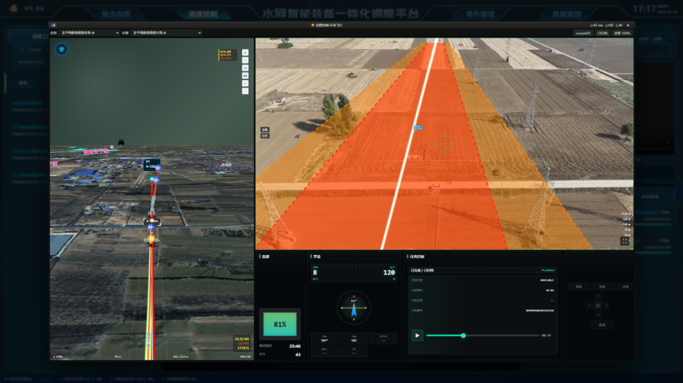The height and width of the screenshot is (383, 683).
Task: Click the map rotate/reset view icon
Action: [245, 68]
